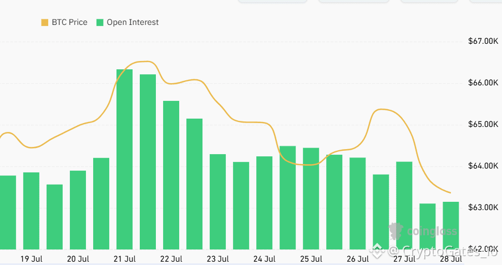Click the $65.00K axis label

[x=483, y=125]
